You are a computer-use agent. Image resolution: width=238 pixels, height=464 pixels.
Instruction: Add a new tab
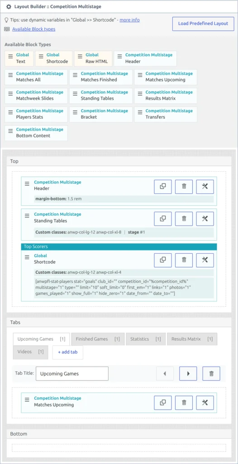click(x=68, y=353)
